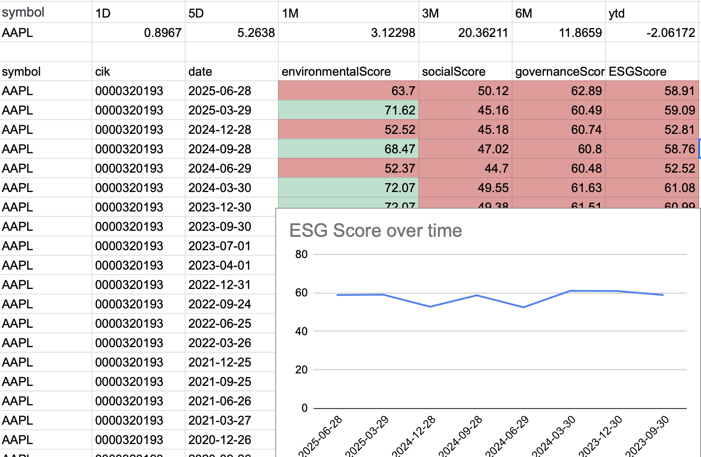Click the cell with value -2.06172
This screenshot has height=457, width=701.
(x=652, y=33)
